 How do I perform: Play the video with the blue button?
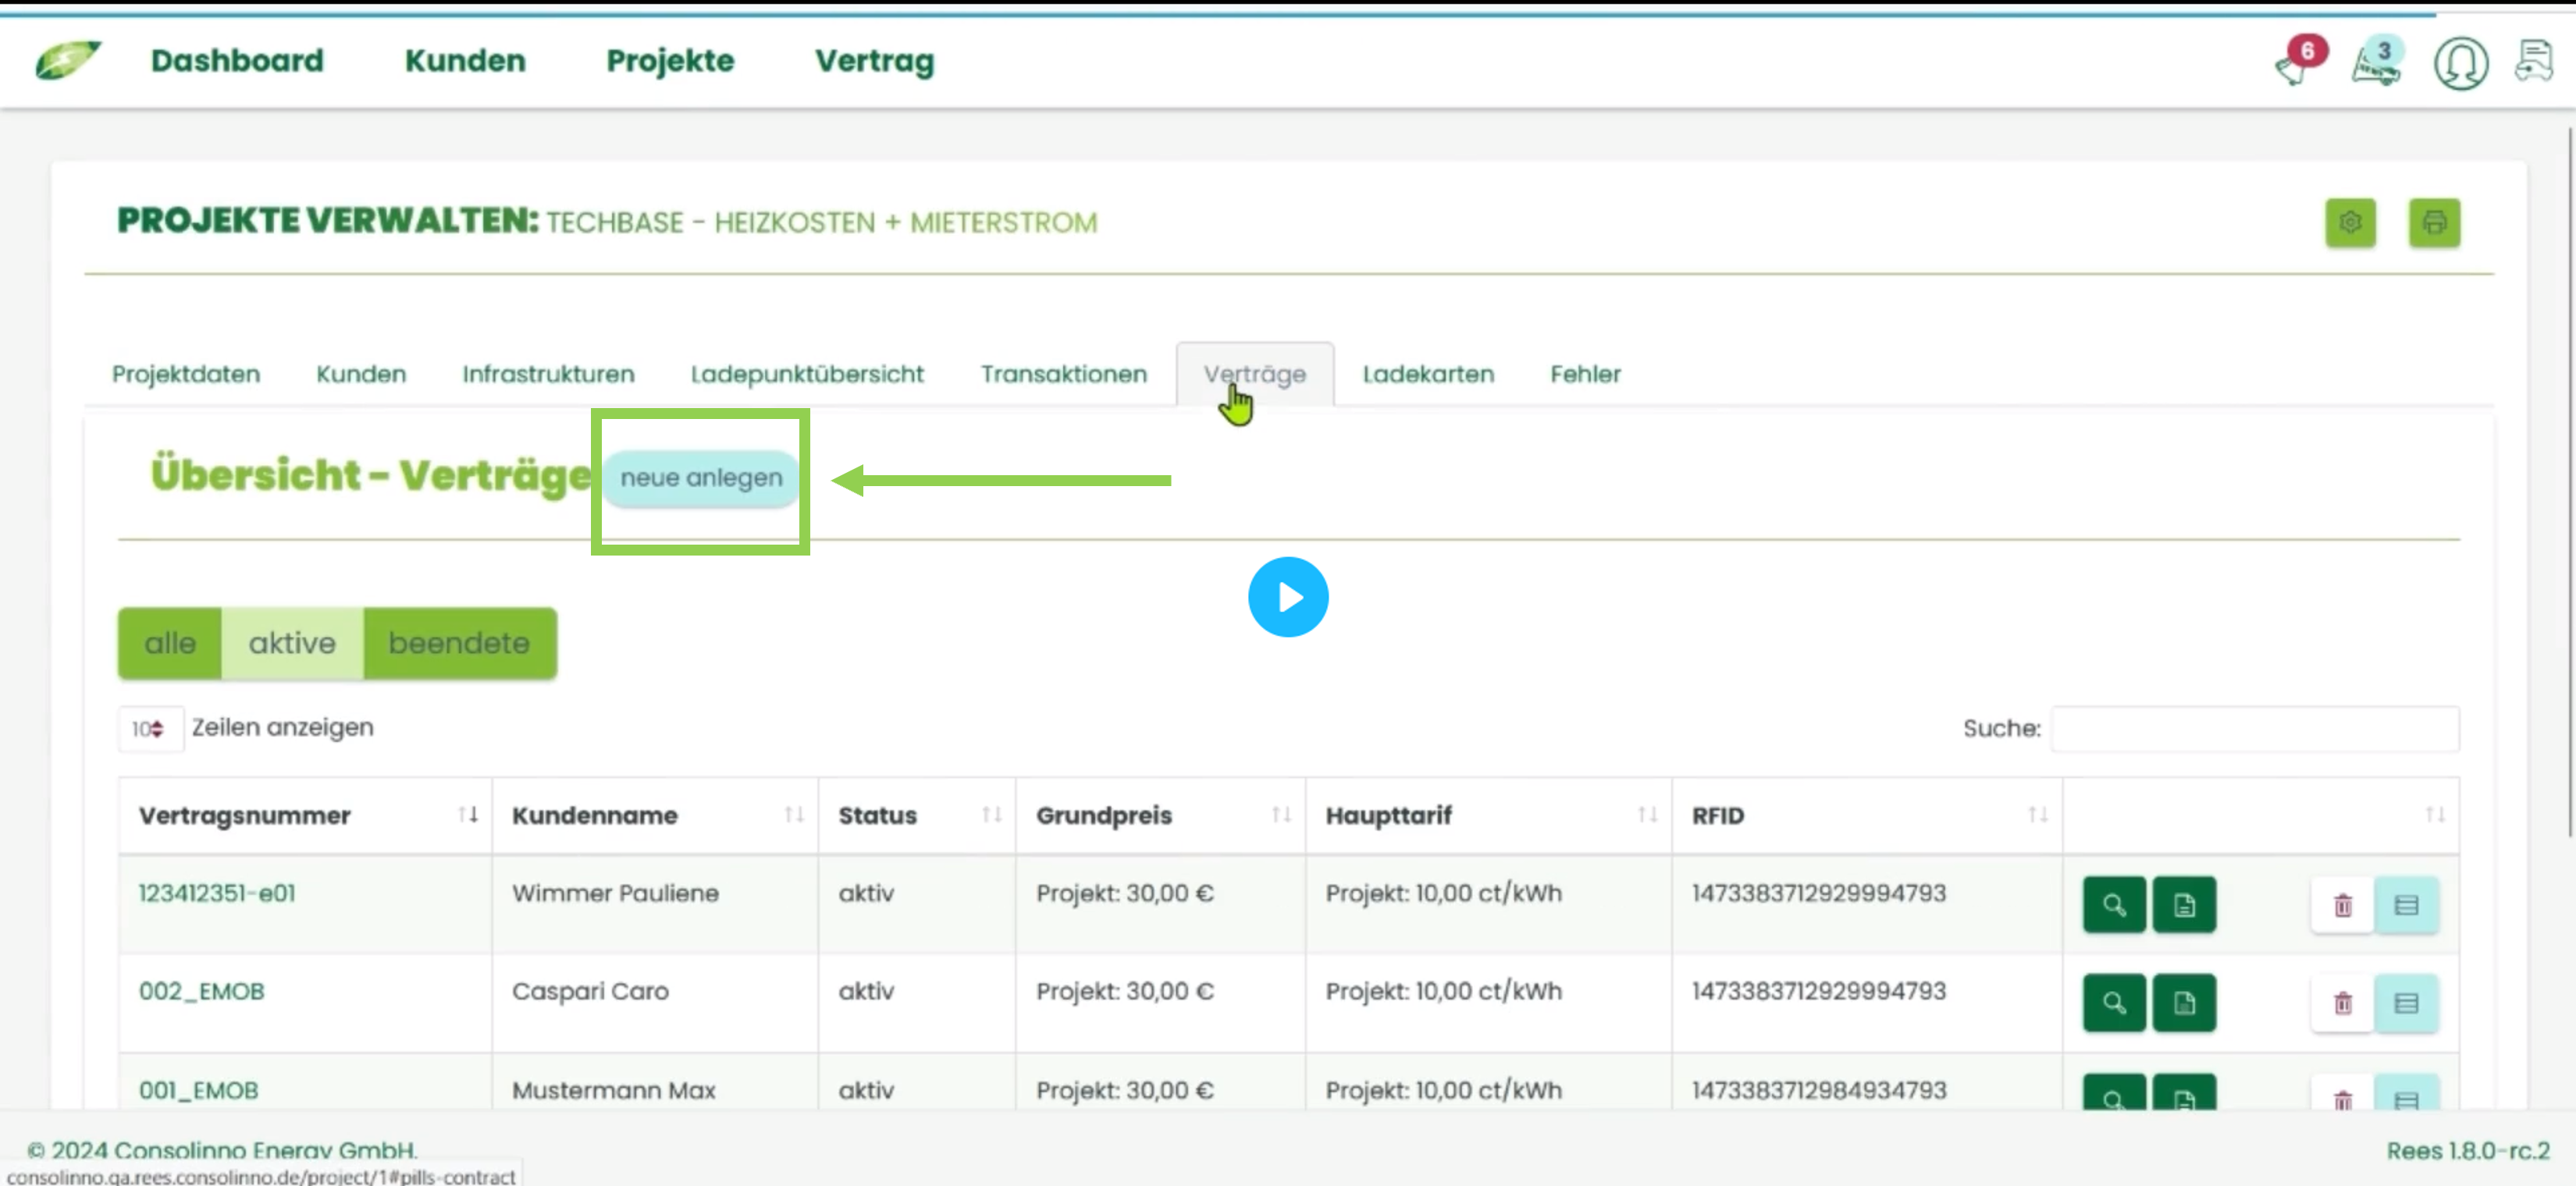pyautogui.click(x=1288, y=596)
